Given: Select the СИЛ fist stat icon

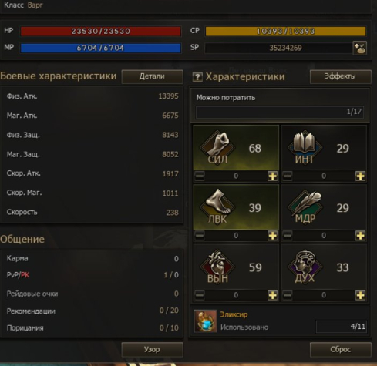Looking at the screenshot, I should coord(217,147).
